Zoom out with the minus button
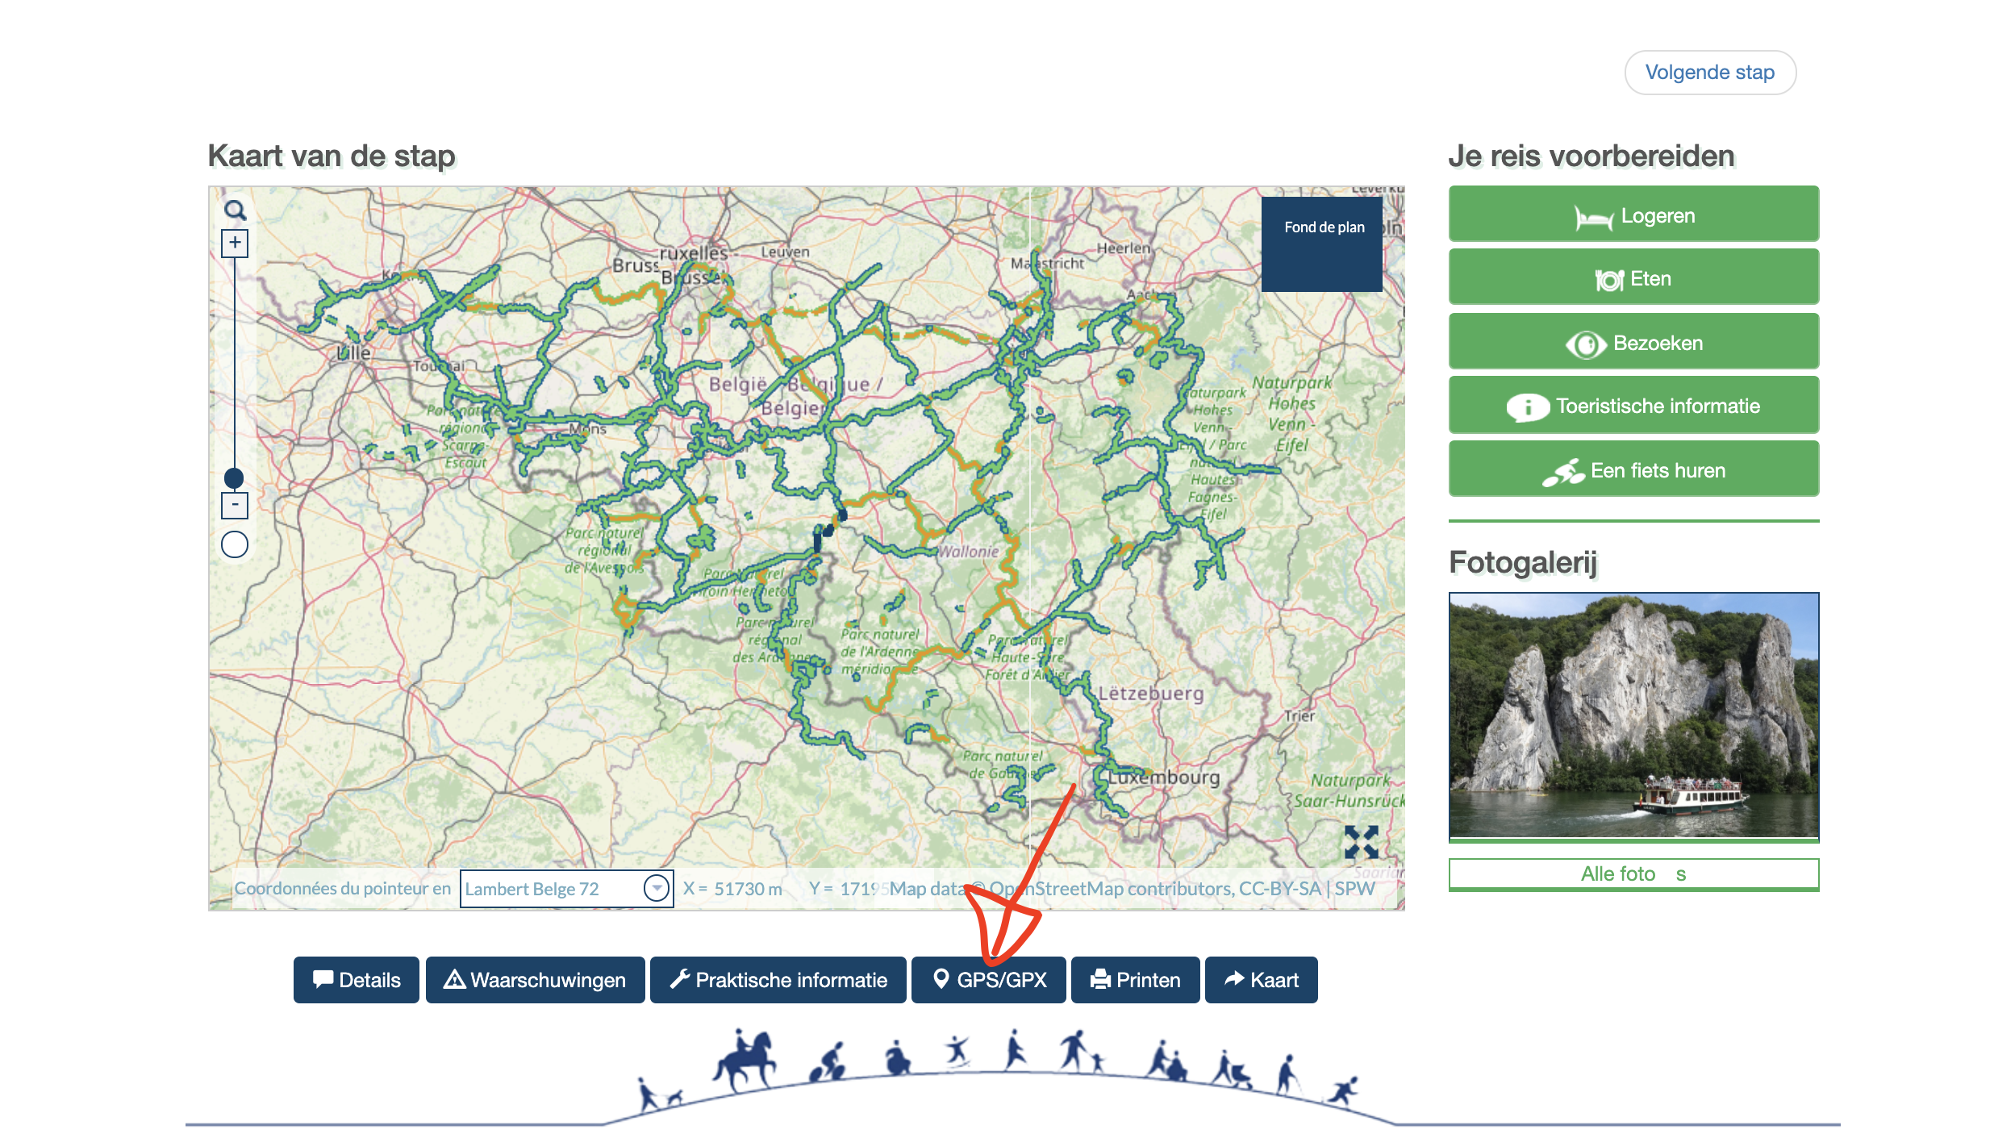This screenshot has height=1134, width=1994. [x=235, y=506]
